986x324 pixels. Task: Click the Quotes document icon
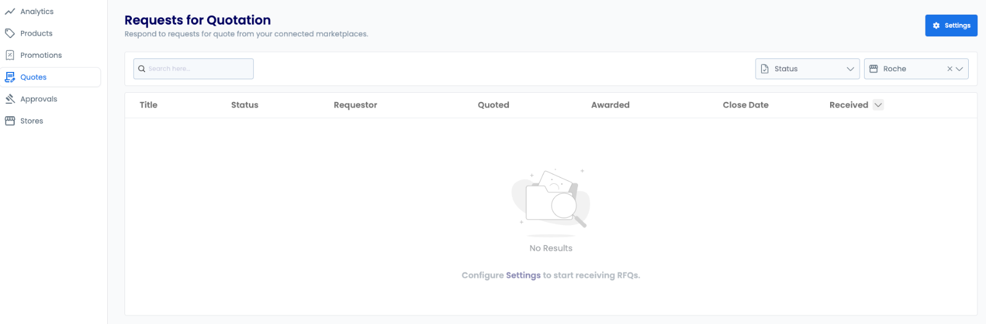point(10,77)
